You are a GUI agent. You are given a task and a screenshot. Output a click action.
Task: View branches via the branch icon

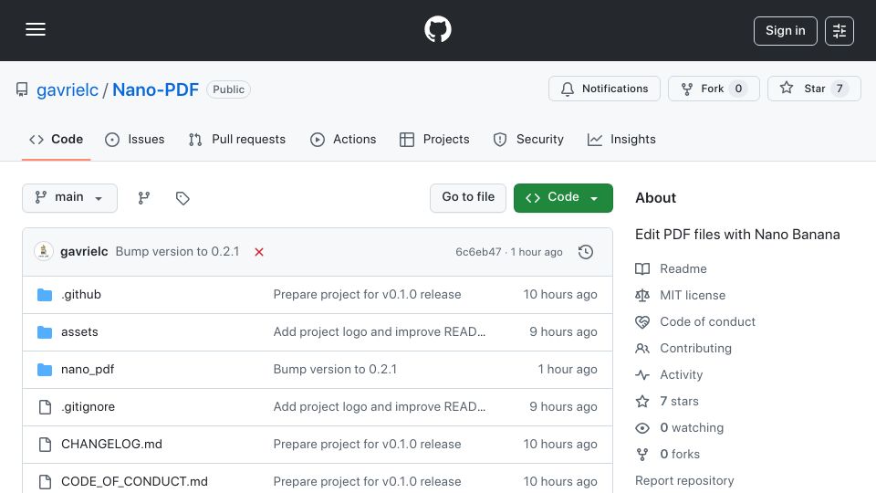144,198
